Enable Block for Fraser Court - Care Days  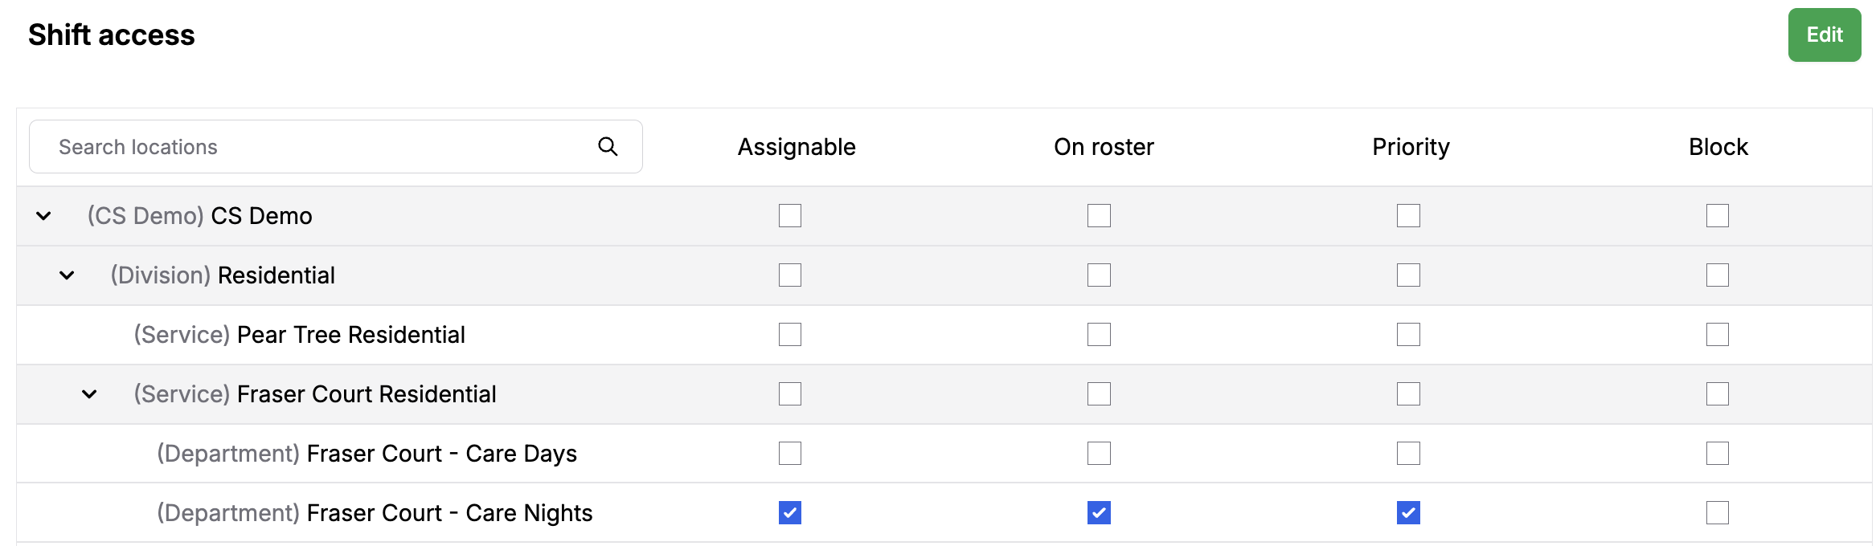click(1718, 453)
